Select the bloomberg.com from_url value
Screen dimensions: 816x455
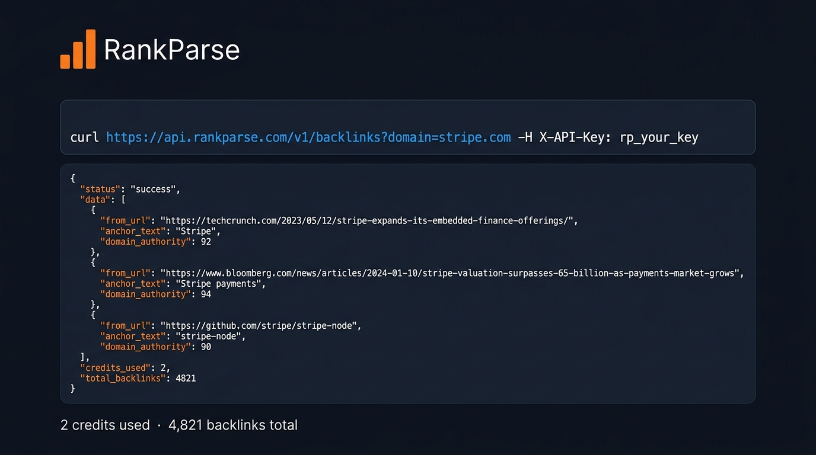point(450,273)
